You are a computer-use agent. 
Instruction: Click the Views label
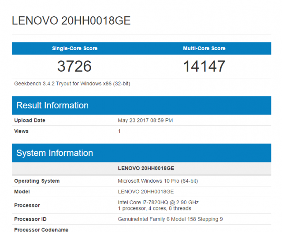(21, 131)
